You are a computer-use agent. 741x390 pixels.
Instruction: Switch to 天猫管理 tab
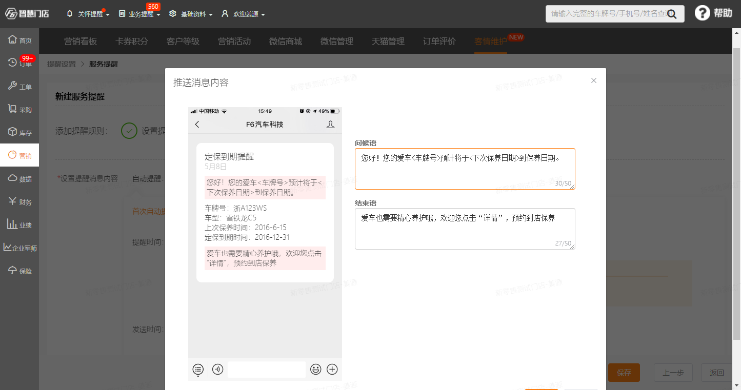(388, 42)
